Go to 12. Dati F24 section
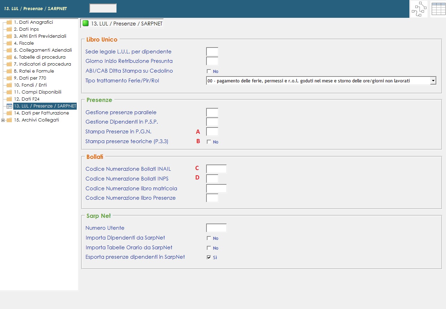The image size is (446, 309). coord(27,99)
